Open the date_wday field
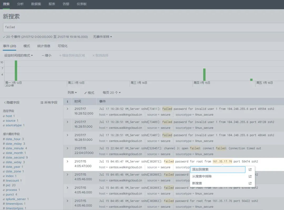The image size is (284, 210). 14,162
